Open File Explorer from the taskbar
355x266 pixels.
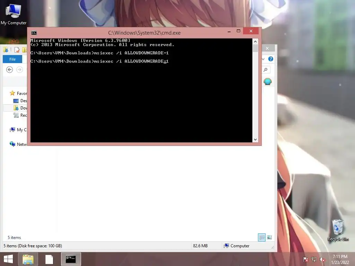pos(28,259)
